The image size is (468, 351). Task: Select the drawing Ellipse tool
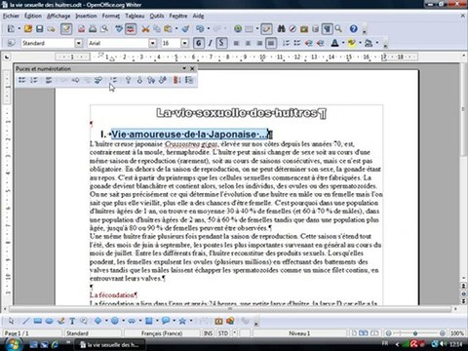pyautogui.click(x=49, y=321)
